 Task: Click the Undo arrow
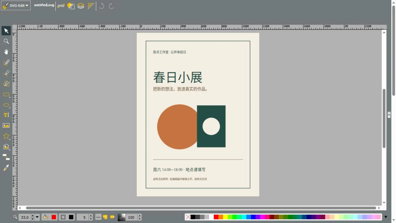pyautogui.click(x=101, y=6)
